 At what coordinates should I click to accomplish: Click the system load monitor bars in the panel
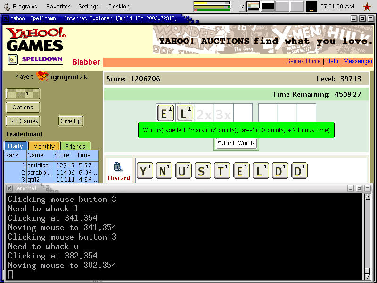[x=212, y=7]
